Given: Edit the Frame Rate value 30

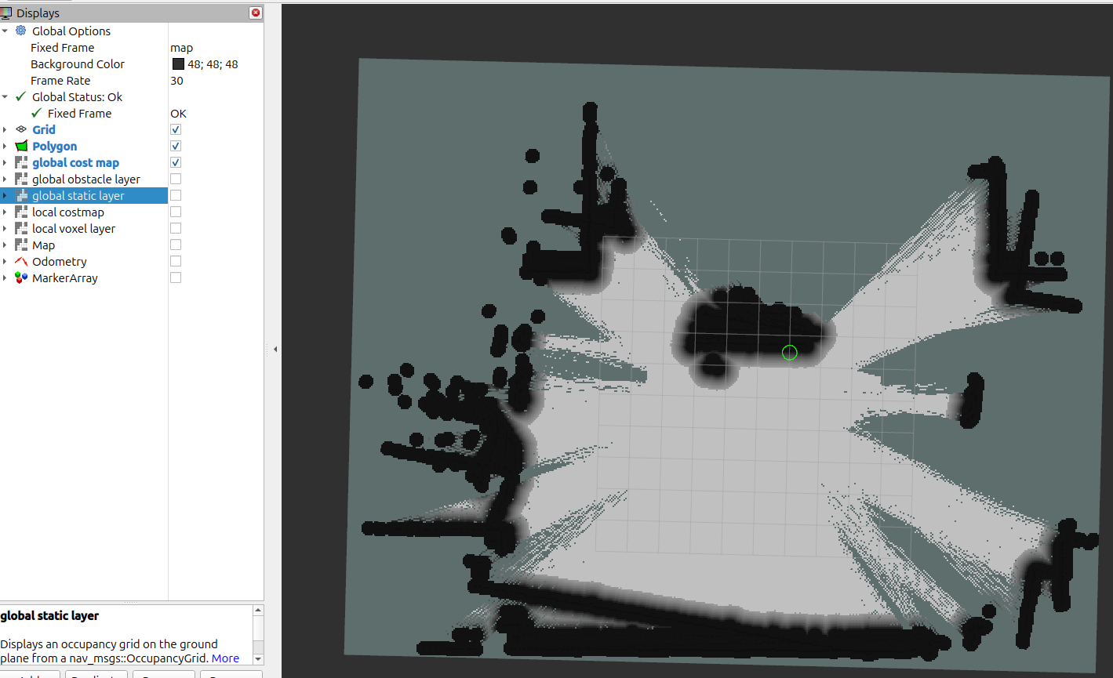Looking at the screenshot, I should tap(176, 81).
